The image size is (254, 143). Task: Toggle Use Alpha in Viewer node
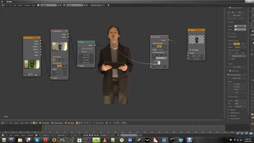coord(190,50)
